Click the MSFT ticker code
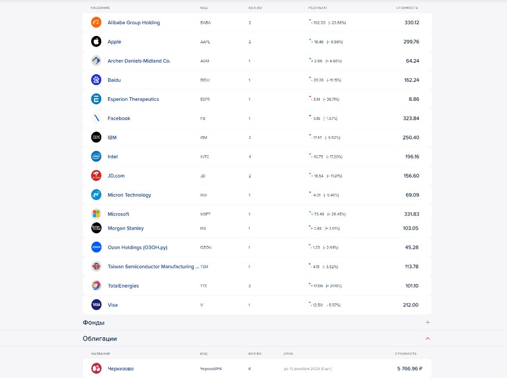The height and width of the screenshot is (378, 507). point(205,214)
